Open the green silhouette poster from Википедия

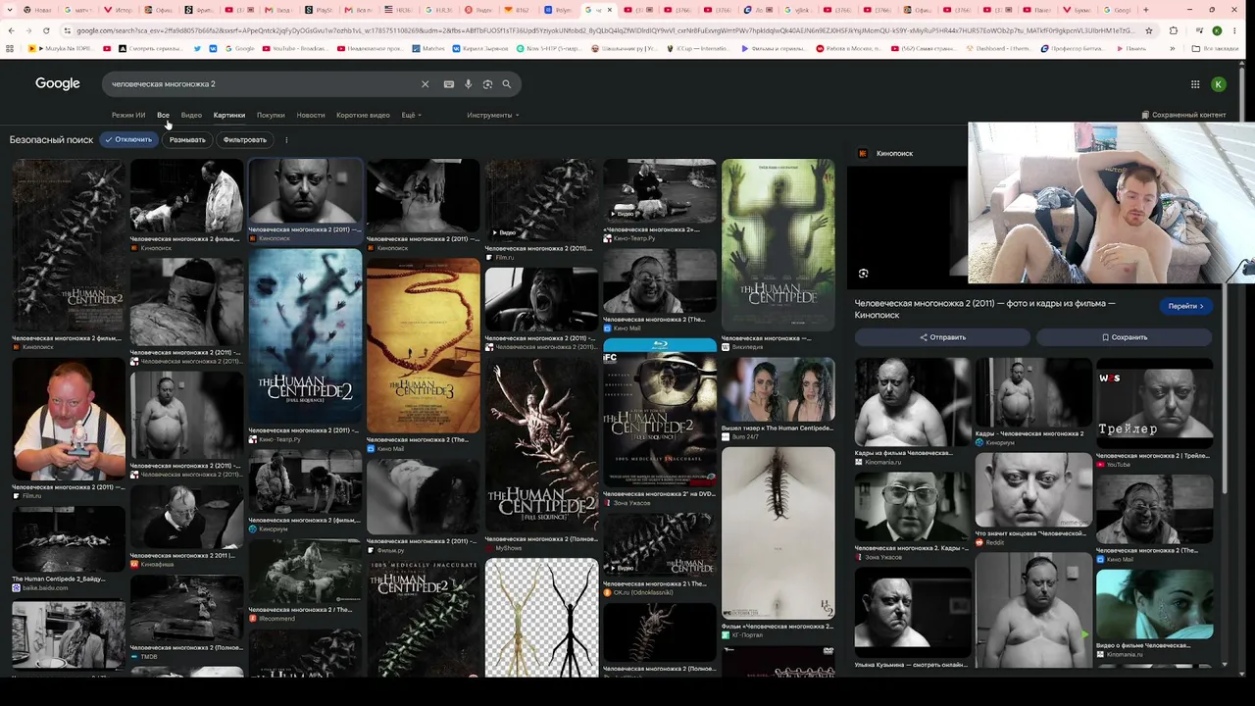(778, 245)
